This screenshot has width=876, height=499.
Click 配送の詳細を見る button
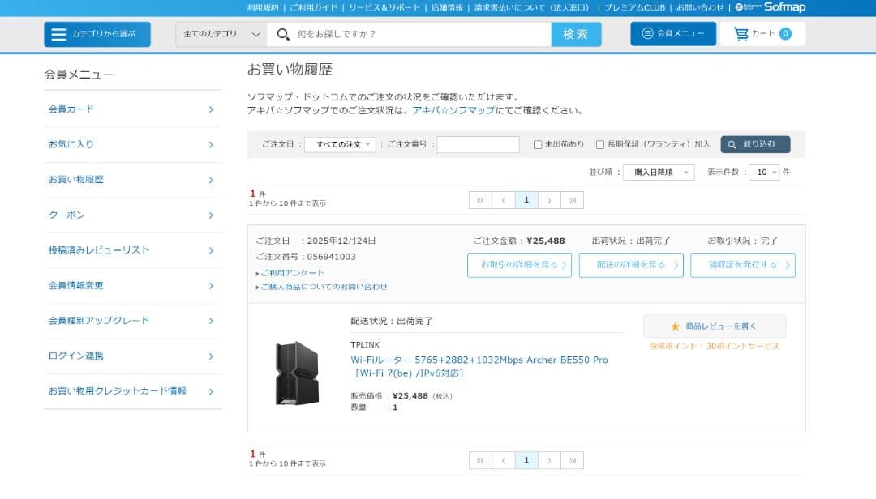[631, 265]
